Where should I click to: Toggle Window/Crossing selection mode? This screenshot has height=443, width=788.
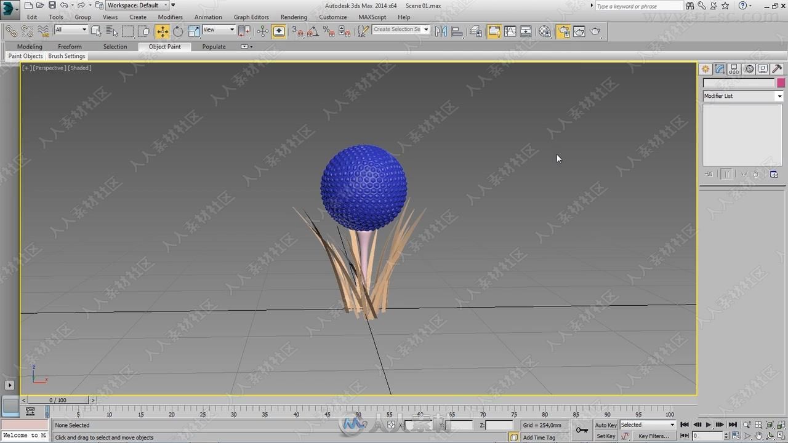(143, 31)
